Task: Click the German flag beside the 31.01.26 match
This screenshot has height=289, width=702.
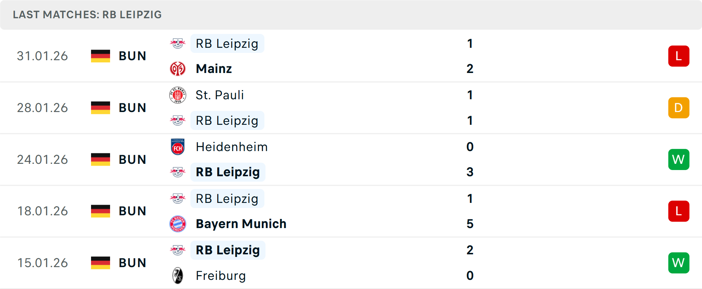Action: pos(100,56)
